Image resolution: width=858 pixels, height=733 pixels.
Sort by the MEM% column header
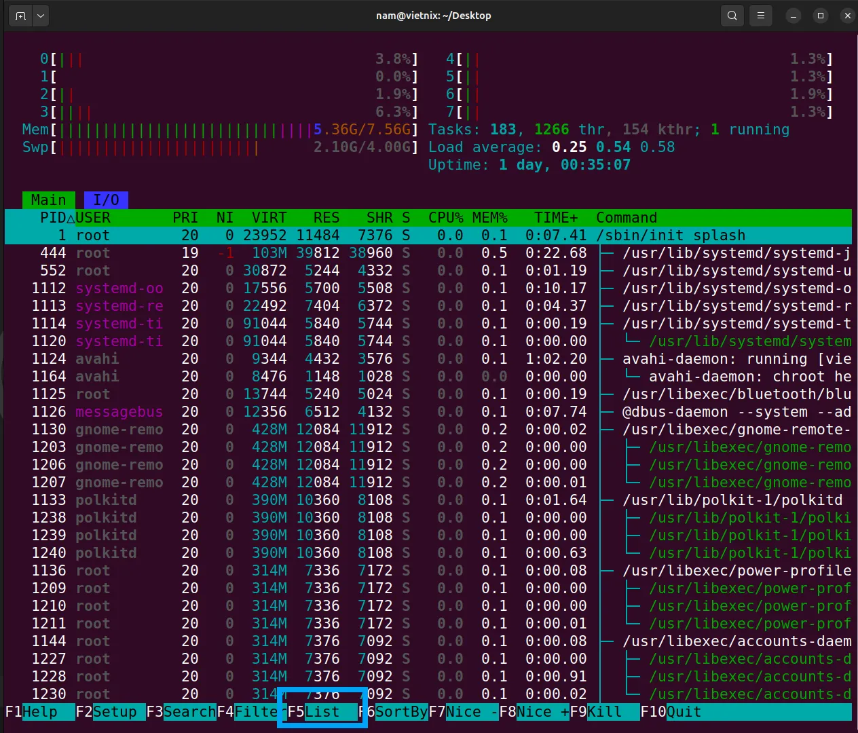tap(490, 218)
